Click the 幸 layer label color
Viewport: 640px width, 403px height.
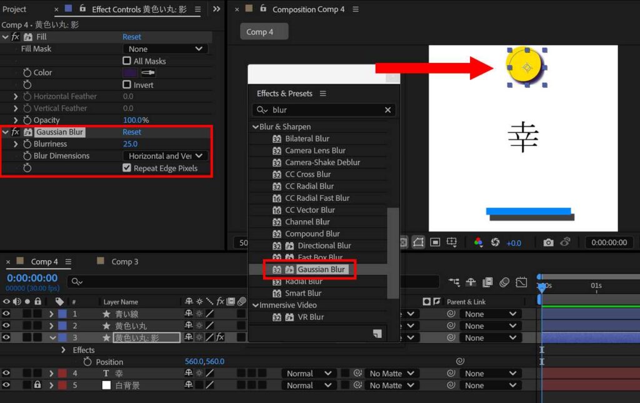[x=62, y=373]
